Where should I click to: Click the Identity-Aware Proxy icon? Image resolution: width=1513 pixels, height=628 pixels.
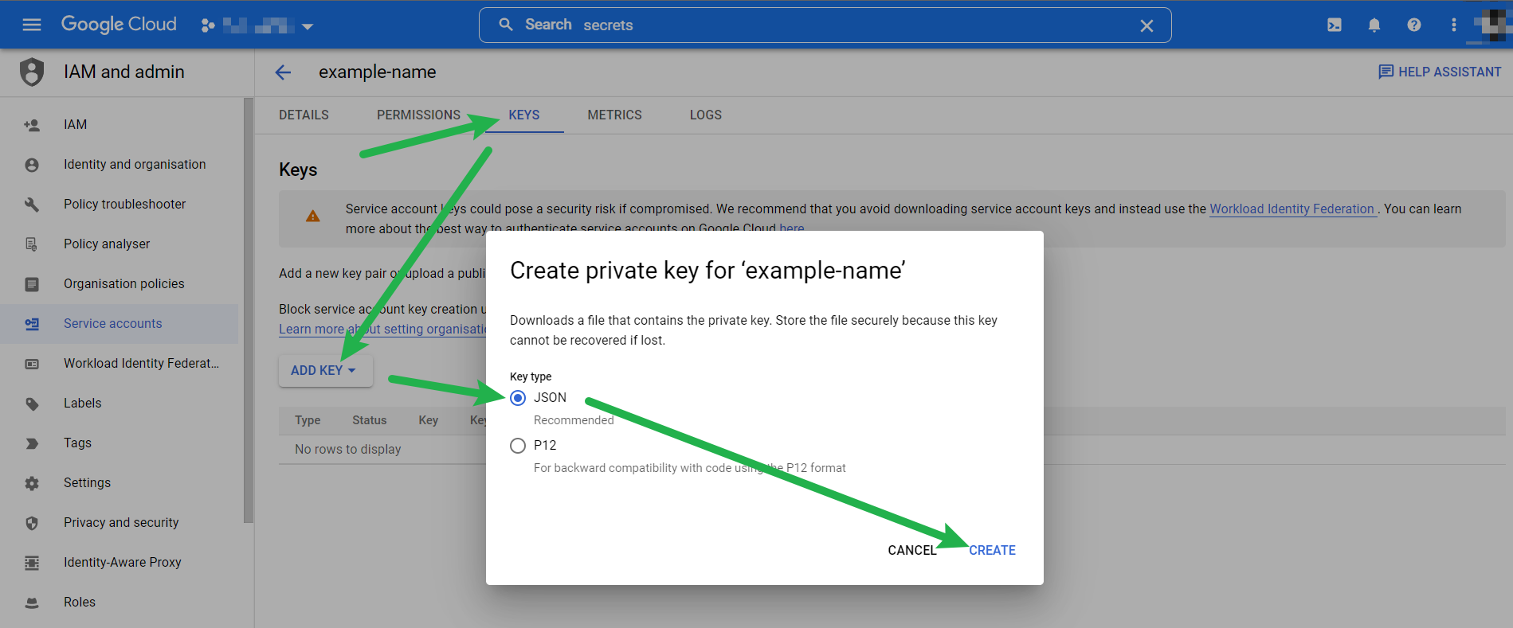(x=32, y=563)
